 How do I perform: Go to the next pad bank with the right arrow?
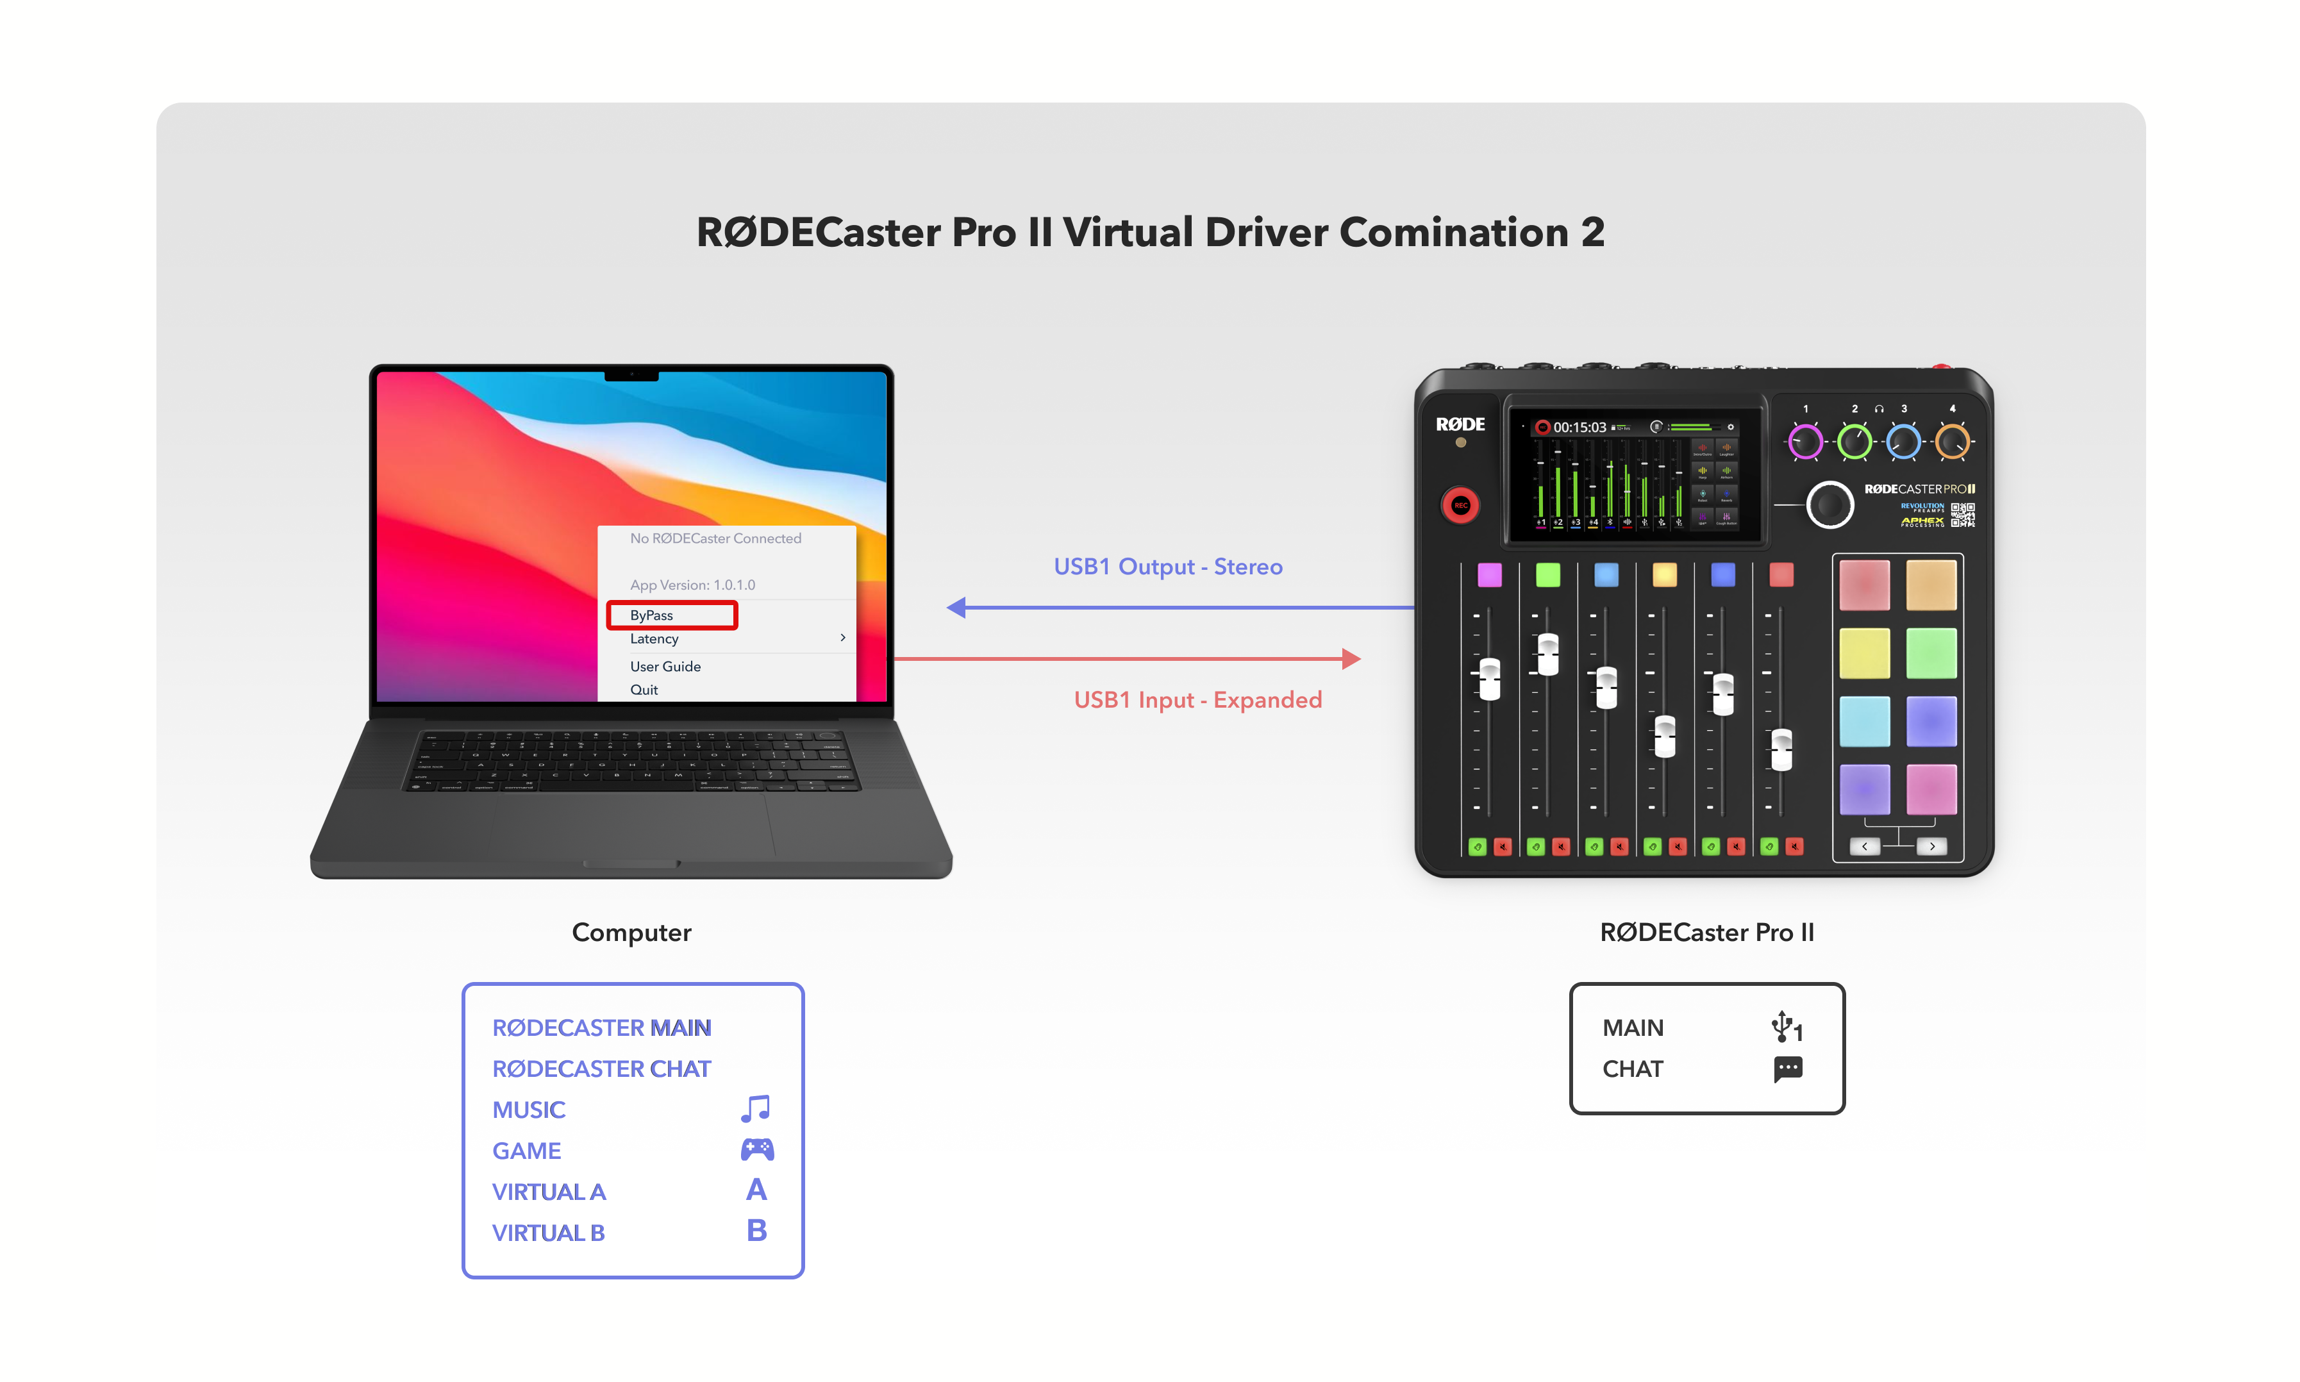1931,845
